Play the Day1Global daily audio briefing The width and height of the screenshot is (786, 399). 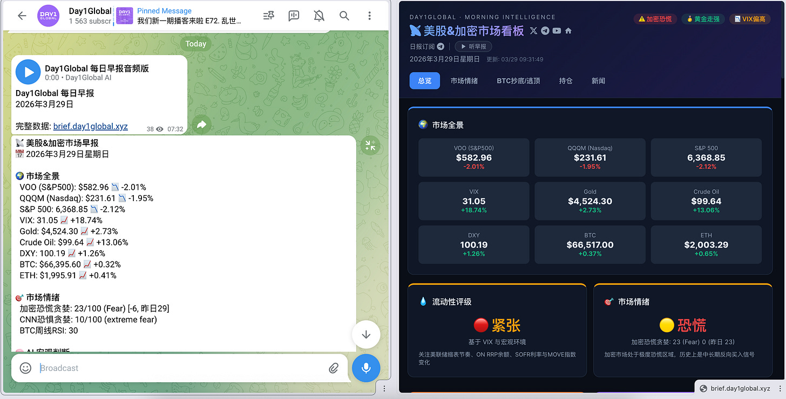coord(28,72)
